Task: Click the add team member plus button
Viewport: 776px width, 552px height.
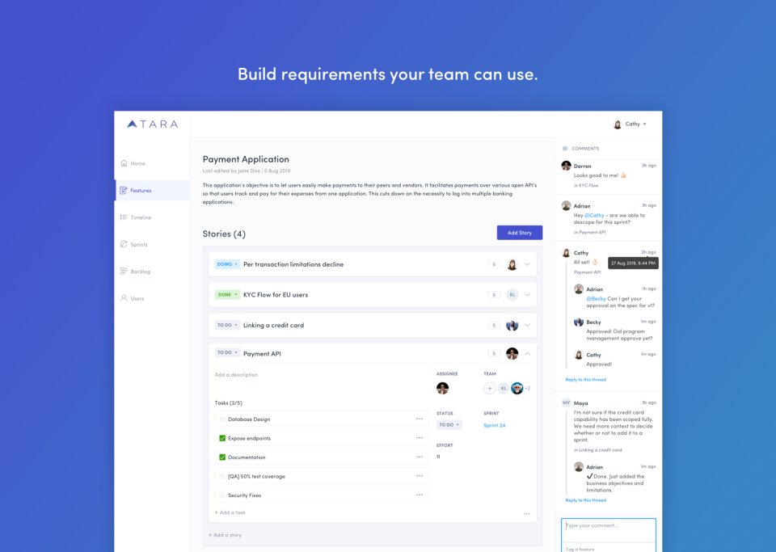Action: click(x=490, y=388)
